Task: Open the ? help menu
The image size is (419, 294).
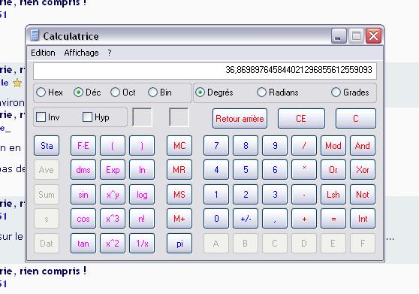Action: (x=110, y=53)
